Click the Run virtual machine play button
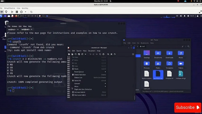Image resolution: width=202 pixels, height=114 pixels. [x=12, y=12]
